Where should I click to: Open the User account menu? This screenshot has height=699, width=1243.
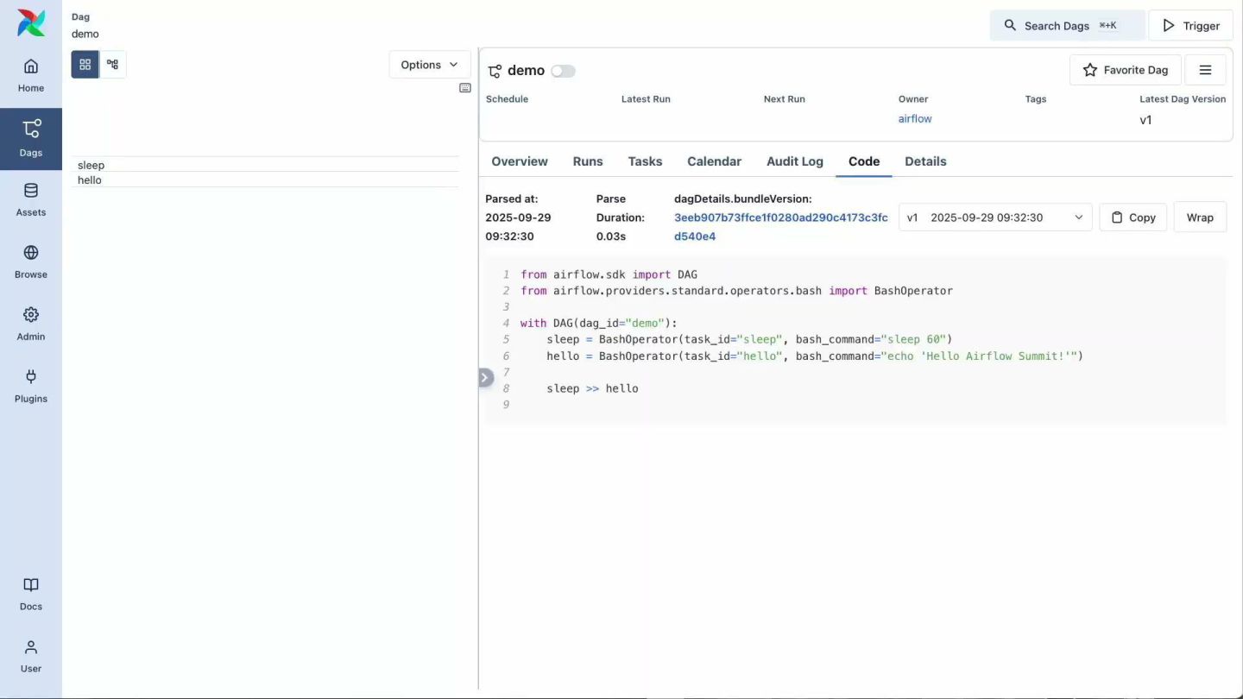click(31, 656)
